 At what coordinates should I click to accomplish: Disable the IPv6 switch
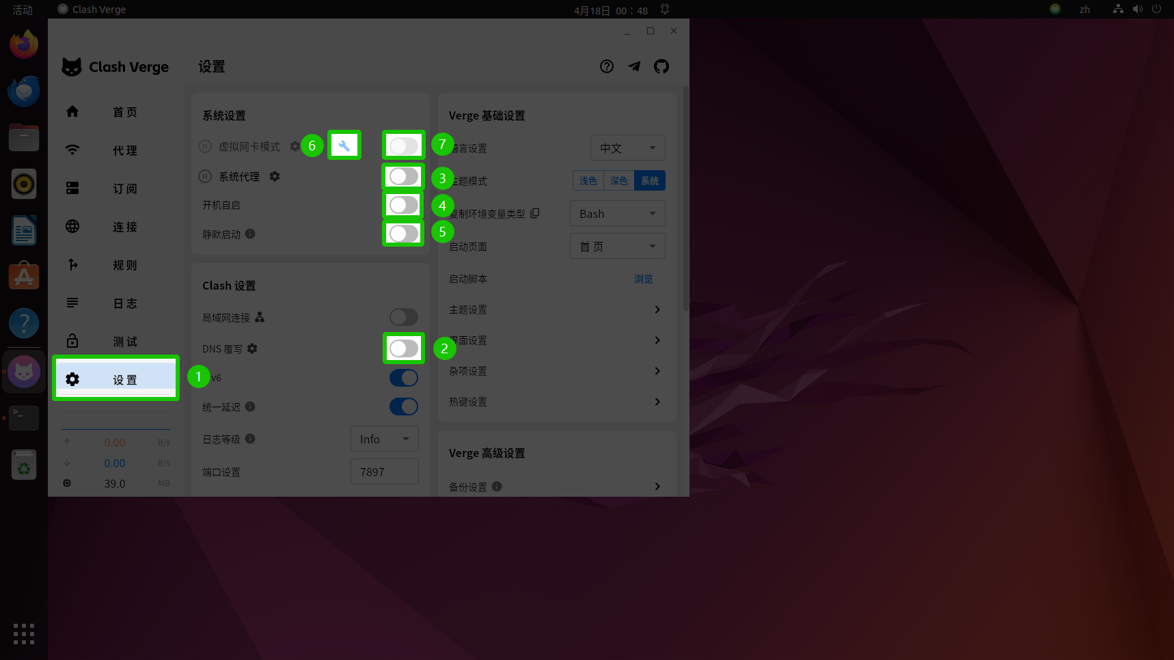(404, 378)
